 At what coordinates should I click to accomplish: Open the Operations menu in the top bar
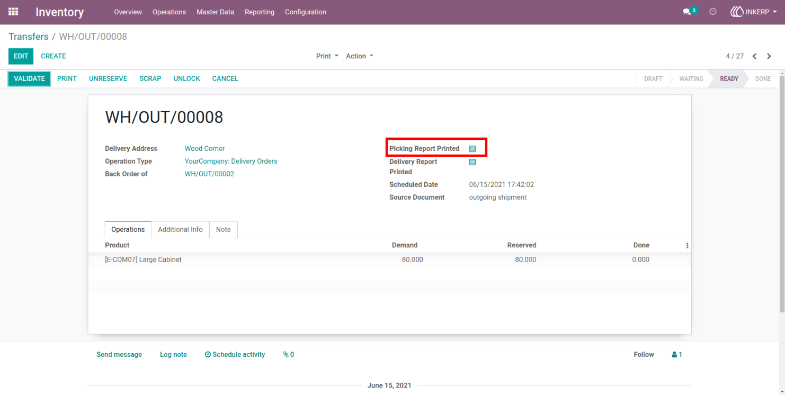coord(170,12)
